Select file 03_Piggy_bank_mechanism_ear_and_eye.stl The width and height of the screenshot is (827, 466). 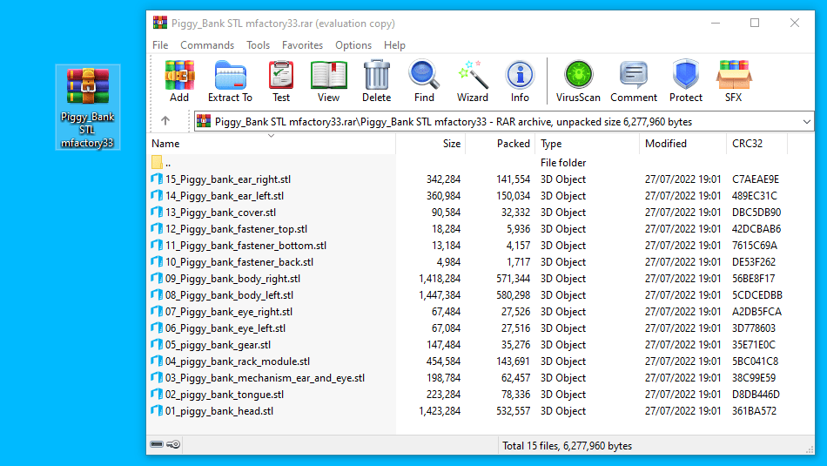[x=265, y=378]
